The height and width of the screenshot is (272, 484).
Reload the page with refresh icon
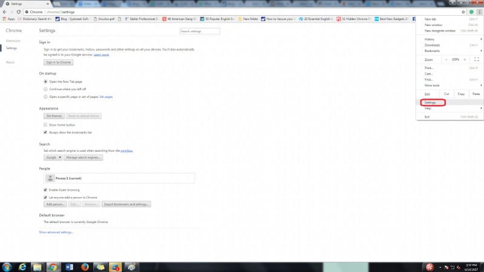point(19,12)
